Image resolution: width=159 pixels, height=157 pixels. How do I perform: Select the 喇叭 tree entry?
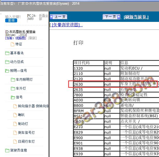click(21, 115)
